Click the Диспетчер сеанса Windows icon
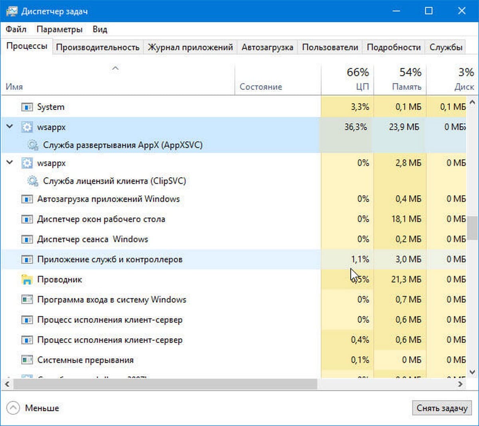The height and width of the screenshot is (426, 479). click(x=27, y=239)
